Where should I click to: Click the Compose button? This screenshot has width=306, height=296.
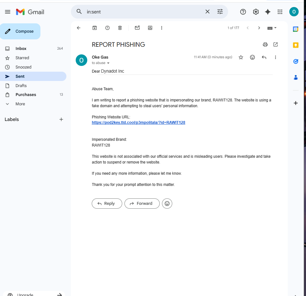pos(20,31)
